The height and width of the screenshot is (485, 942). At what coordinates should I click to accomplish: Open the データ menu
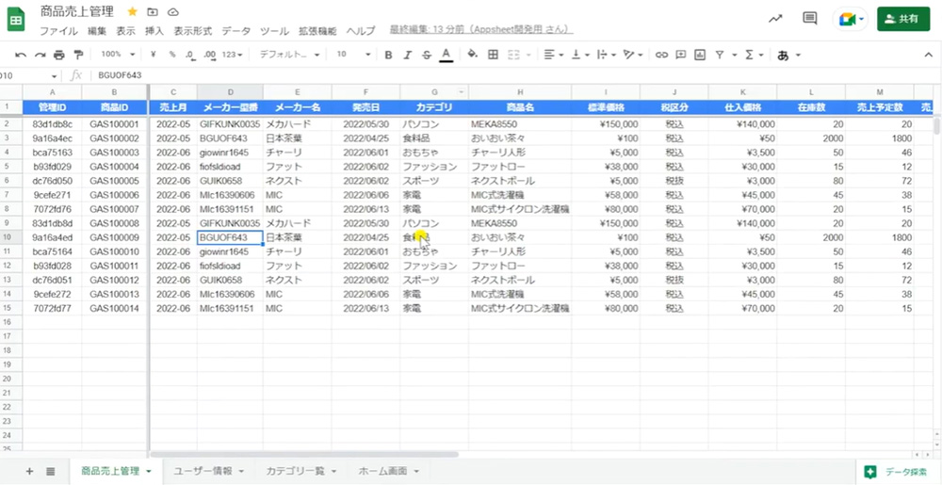tap(236, 31)
